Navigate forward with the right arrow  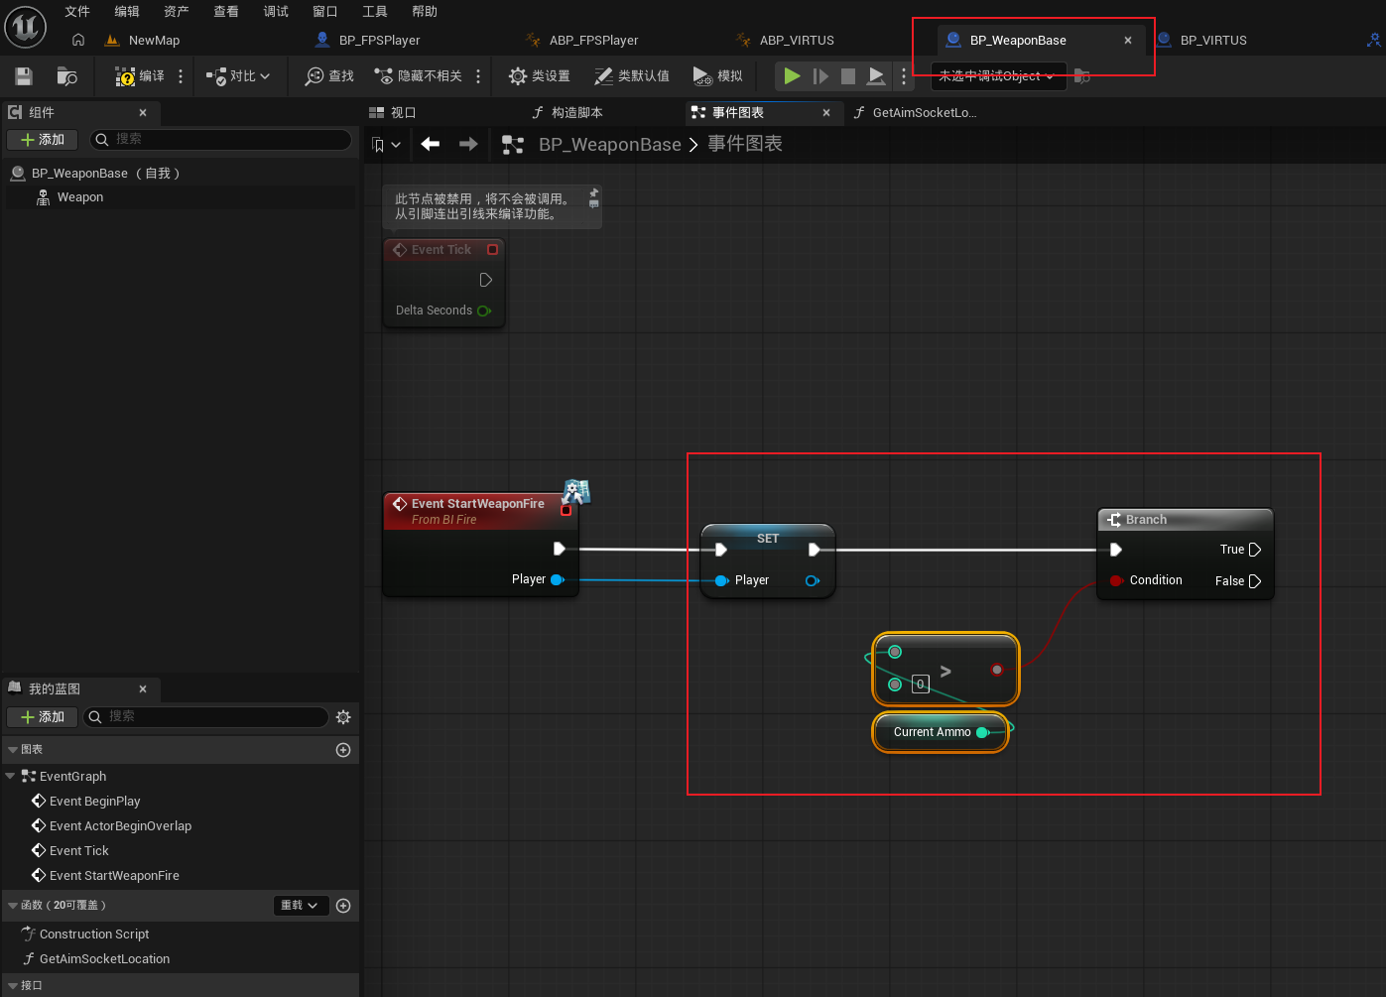click(468, 145)
